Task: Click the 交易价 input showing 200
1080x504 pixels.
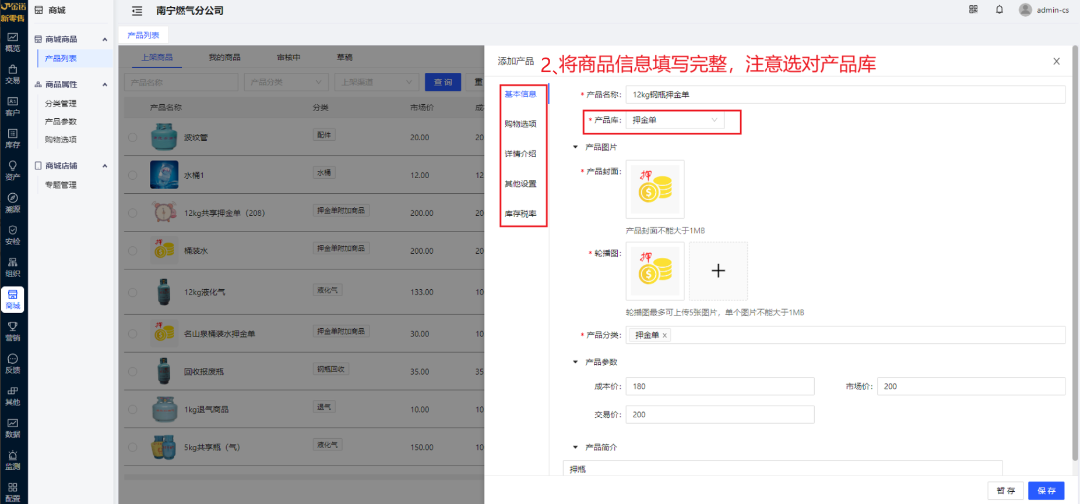Action: 720,414
